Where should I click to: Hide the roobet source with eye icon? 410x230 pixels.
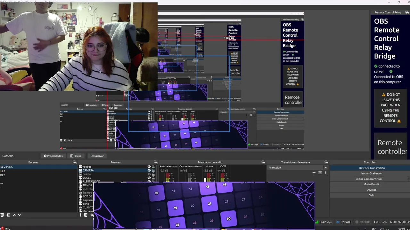click(149, 167)
